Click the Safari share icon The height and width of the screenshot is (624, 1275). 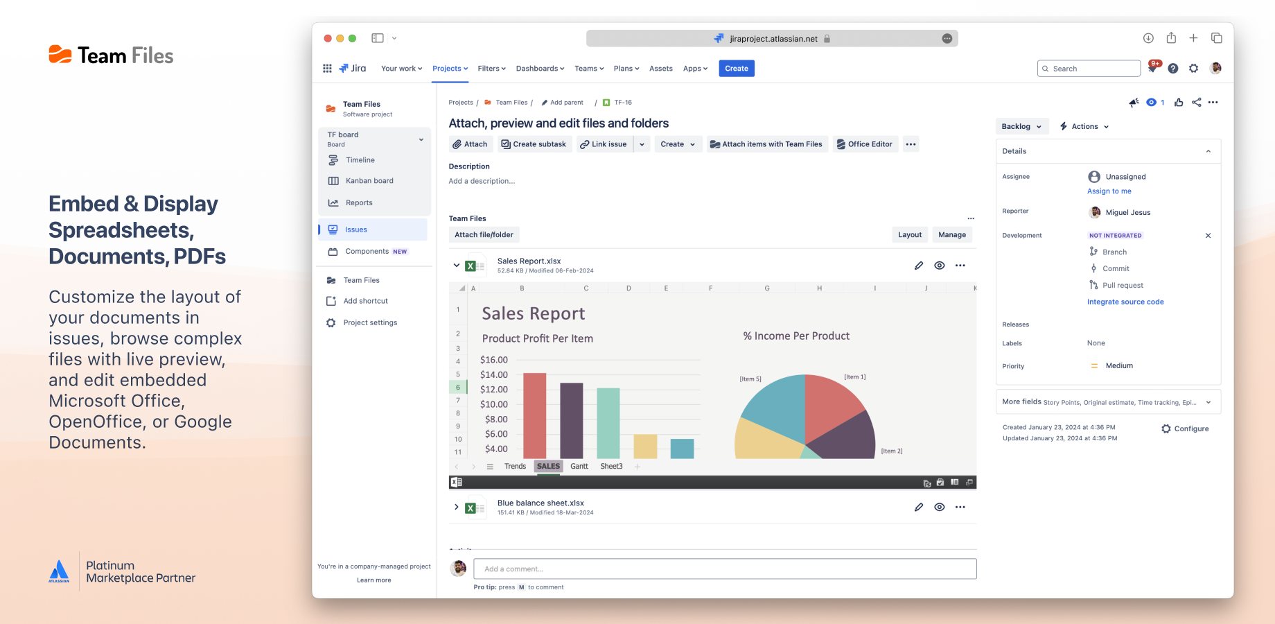(x=1171, y=38)
